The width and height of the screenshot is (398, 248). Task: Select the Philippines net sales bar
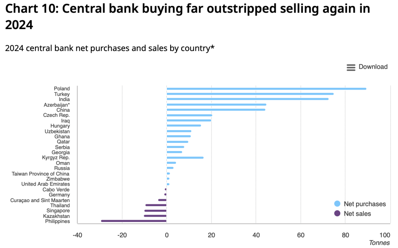pos(134,221)
